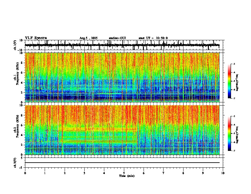
Task: Click the "-5" tick on the ch.3(V) axis
Action: [21, 168]
